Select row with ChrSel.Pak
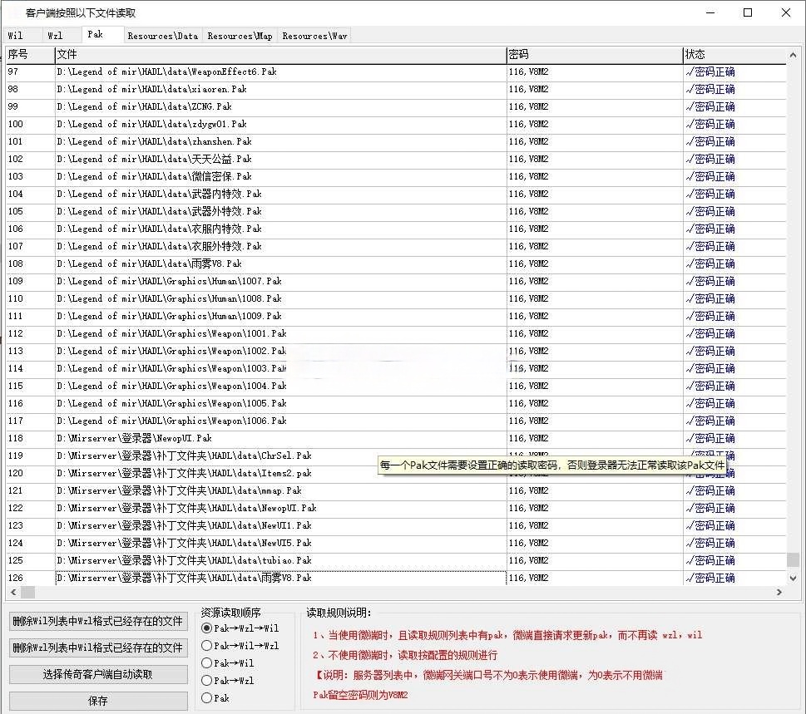Screen dimensions: 806x714 (396, 456)
